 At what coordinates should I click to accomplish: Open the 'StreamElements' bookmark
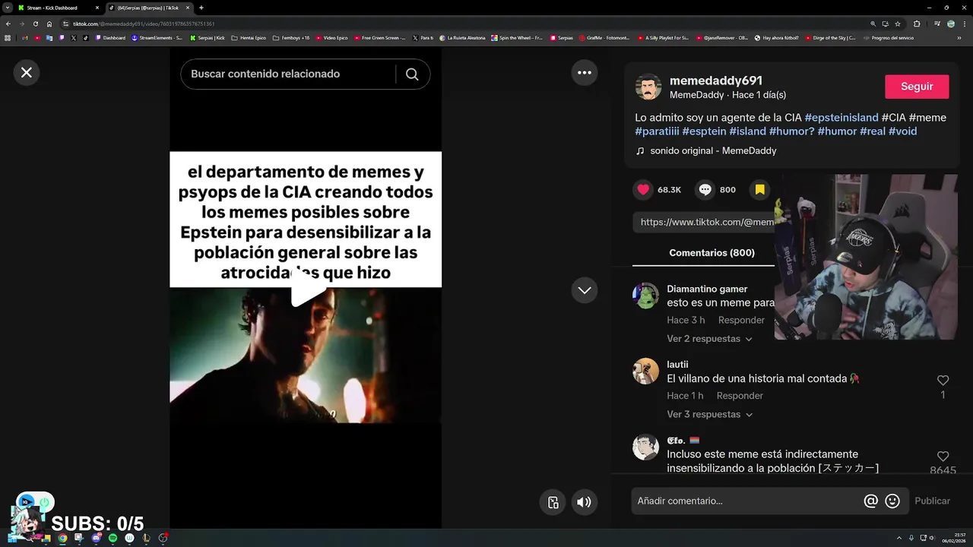pyautogui.click(x=157, y=37)
